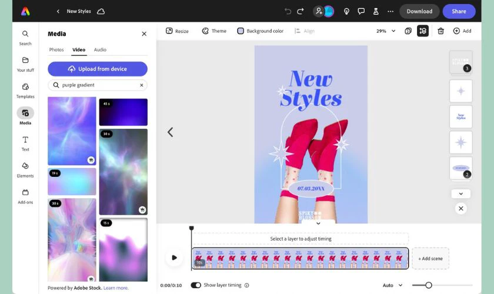The width and height of the screenshot is (494, 294).
Task: Expand the Auto timeline dropdown
Action: click(393, 285)
